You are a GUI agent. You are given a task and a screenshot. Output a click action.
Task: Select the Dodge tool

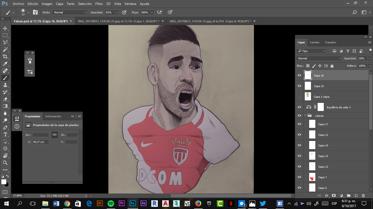pos(5,120)
